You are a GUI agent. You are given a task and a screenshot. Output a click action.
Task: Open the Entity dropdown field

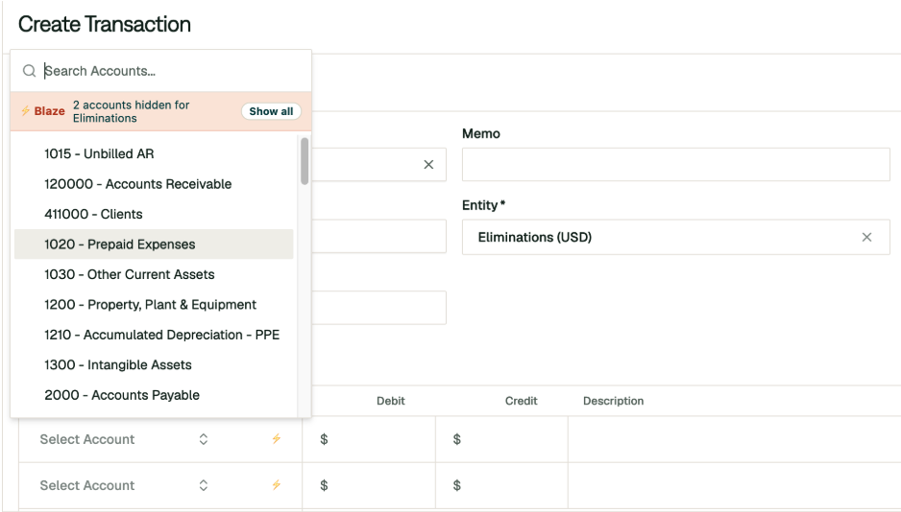tap(676, 237)
